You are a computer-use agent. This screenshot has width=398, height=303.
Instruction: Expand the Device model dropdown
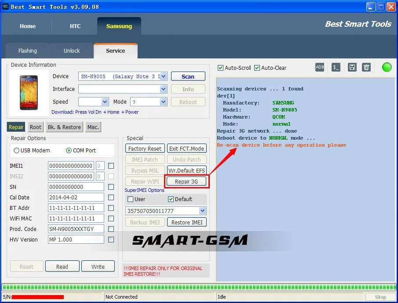164,76
